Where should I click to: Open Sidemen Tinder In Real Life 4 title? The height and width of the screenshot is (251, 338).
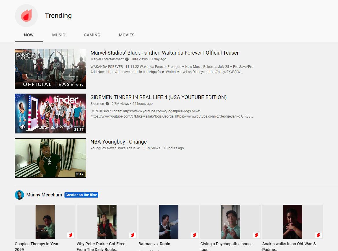click(x=158, y=97)
